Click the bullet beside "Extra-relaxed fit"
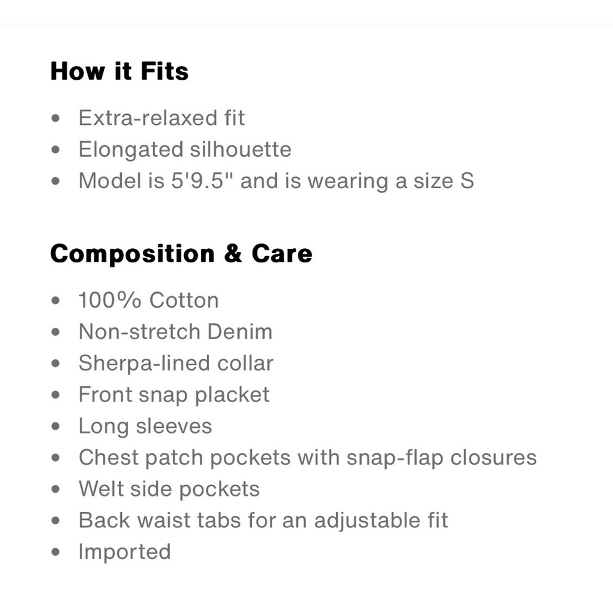Image resolution: width=613 pixels, height=613 pixels. [57, 118]
